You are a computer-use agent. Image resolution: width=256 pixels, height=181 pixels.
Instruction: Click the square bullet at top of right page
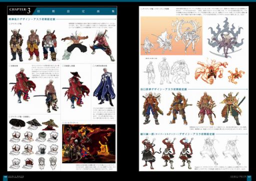click(x=141, y=9)
